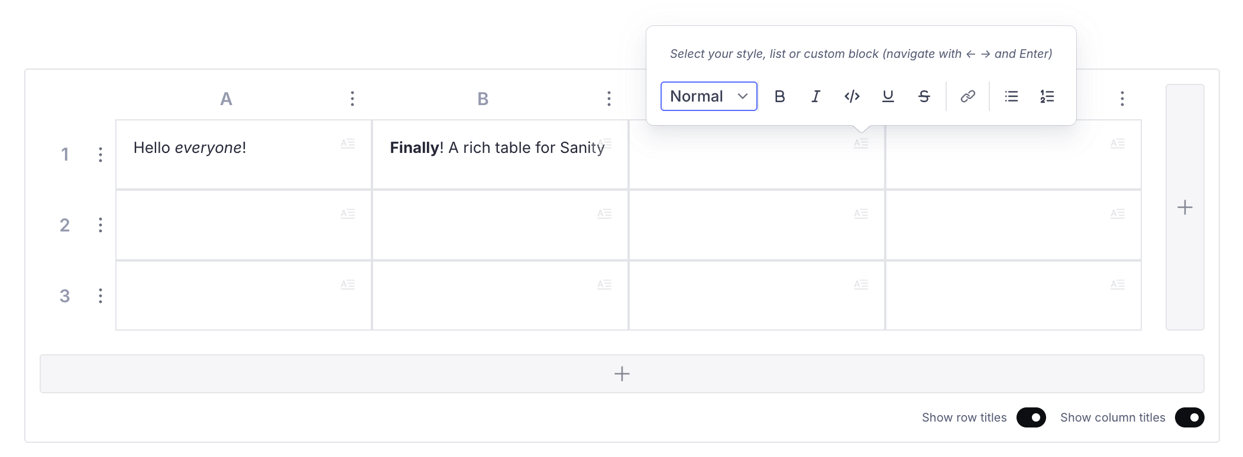Insert a link with the chain icon
The image size is (1243, 457).
click(x=967, y=96)
